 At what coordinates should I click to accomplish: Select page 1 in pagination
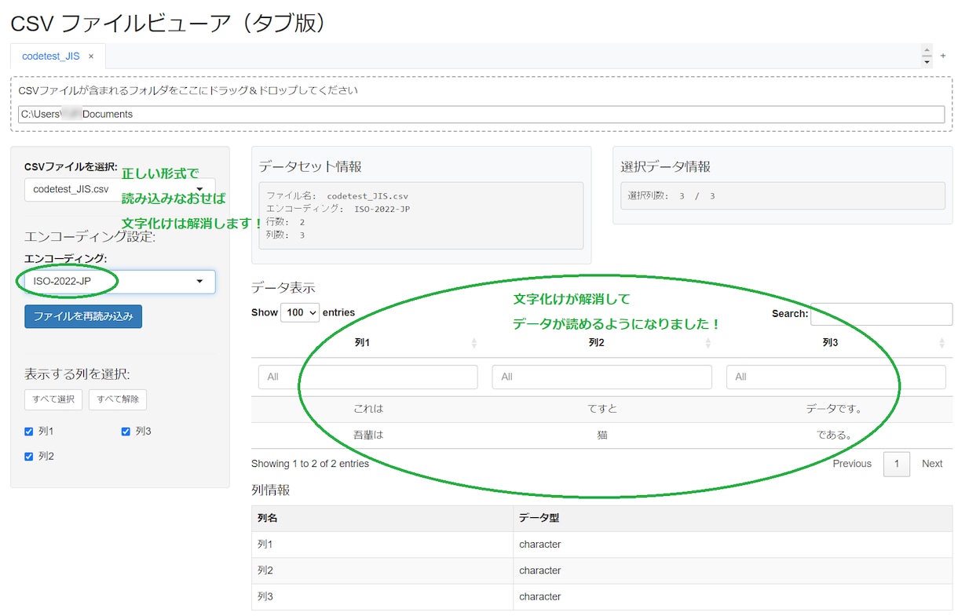pos(897,464)
